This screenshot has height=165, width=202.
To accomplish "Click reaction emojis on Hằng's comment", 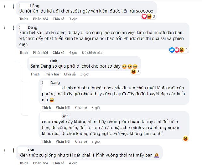I will click(146, 16).
